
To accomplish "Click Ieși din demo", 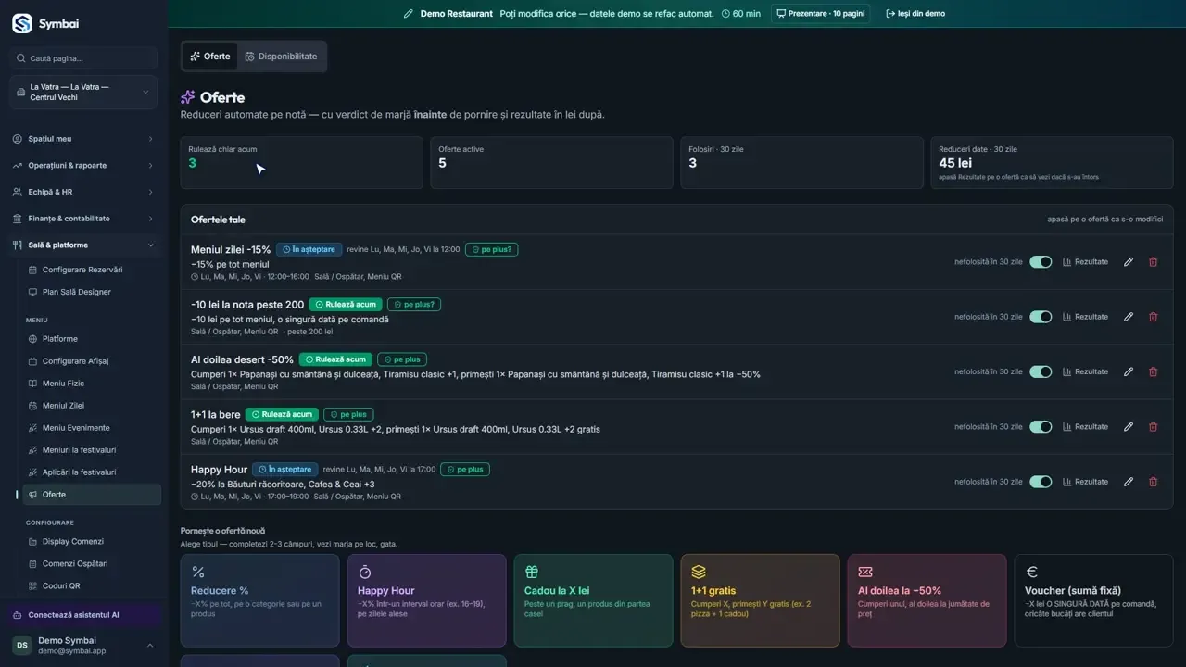I will [x=915, y=14].
